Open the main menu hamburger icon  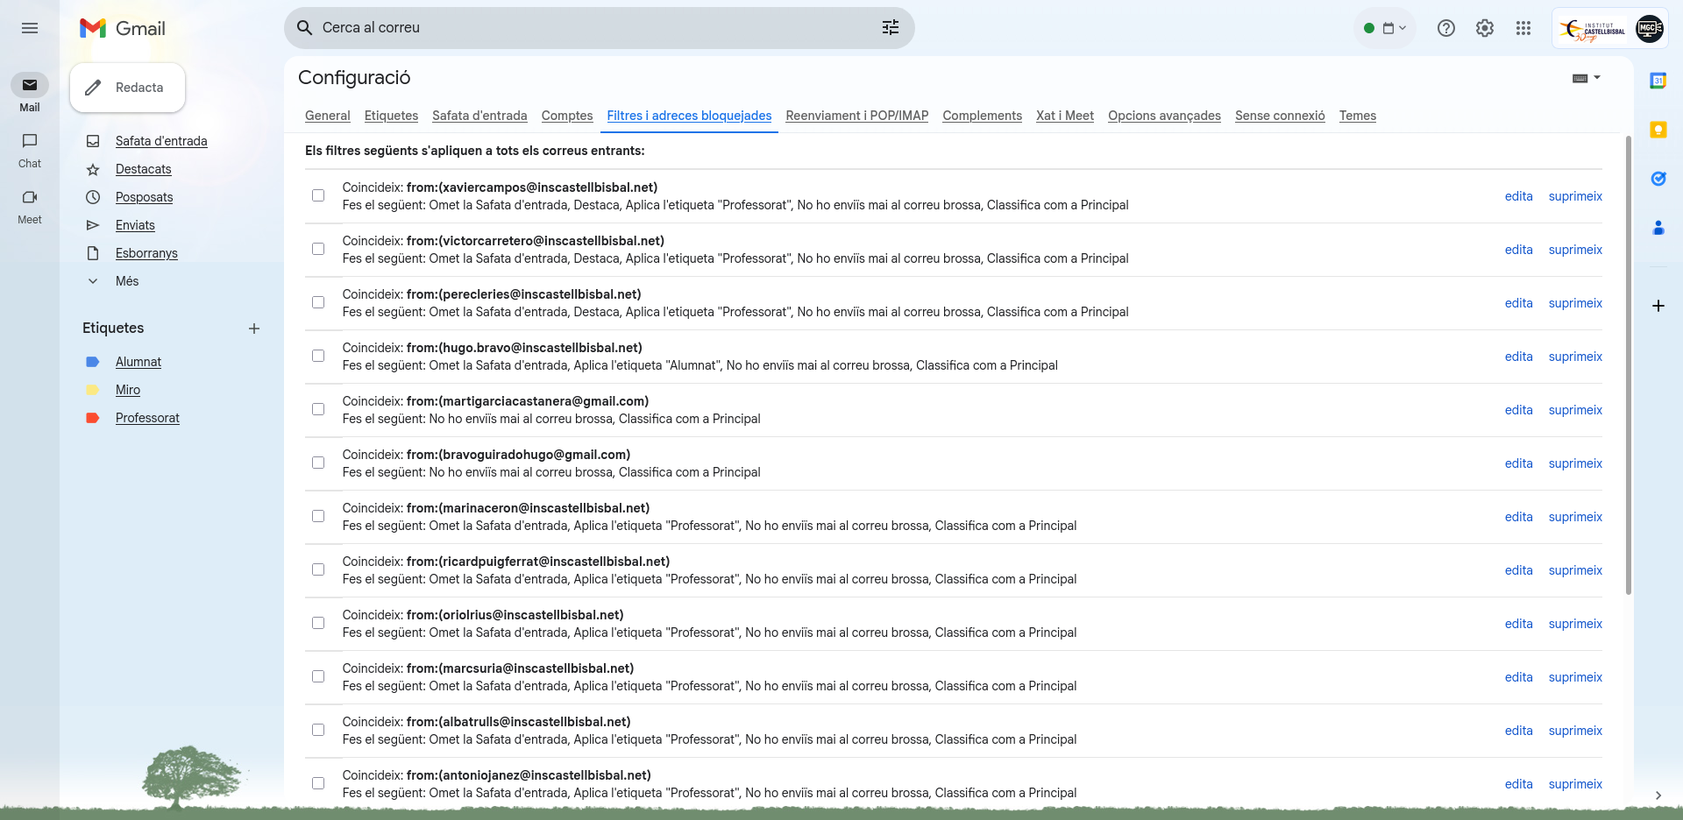pos(30,28)
